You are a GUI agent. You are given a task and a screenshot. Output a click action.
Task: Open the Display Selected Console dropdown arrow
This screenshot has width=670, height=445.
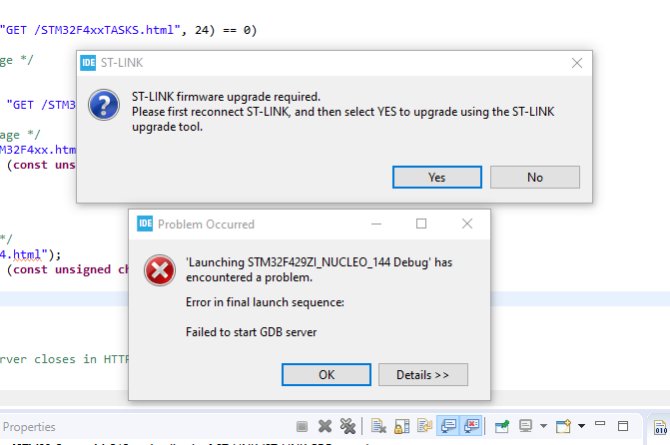543,426
